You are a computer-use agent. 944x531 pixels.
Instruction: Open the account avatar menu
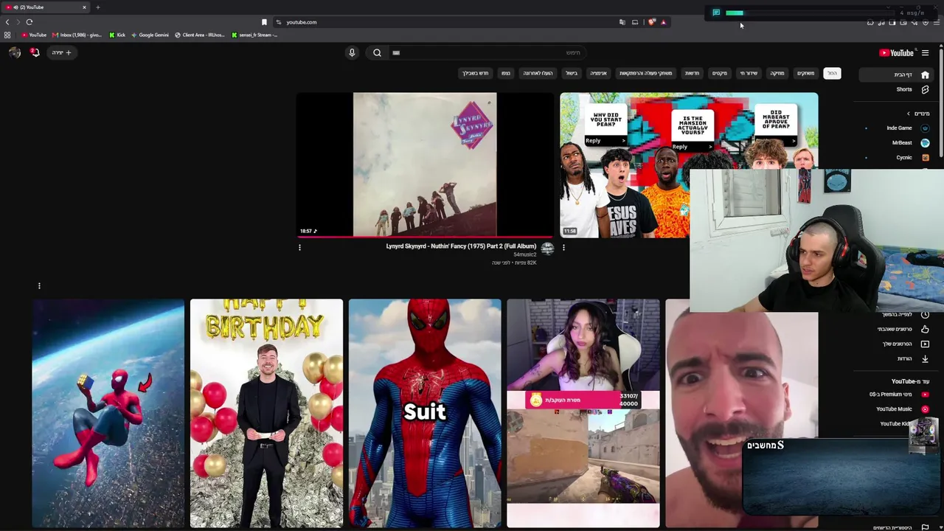pyautogui.click(x=14, y=52)
